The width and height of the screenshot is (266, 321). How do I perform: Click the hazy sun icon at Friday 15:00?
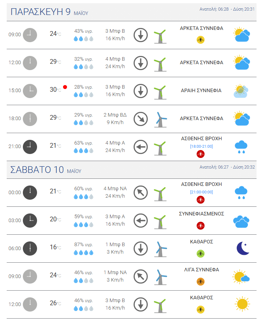coord(241,91)
